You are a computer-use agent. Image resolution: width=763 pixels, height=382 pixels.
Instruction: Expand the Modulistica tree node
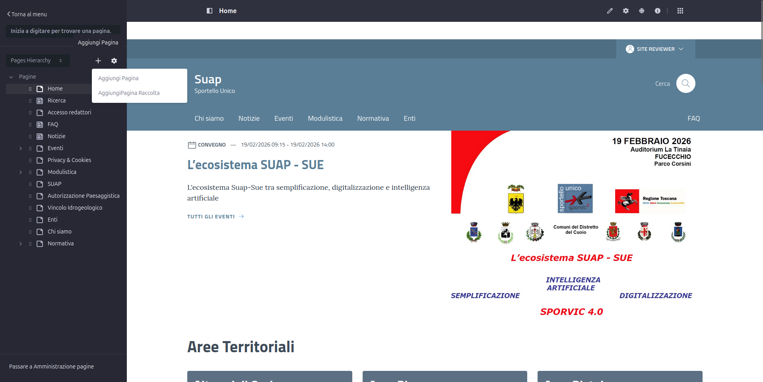[x=21, y=172]
